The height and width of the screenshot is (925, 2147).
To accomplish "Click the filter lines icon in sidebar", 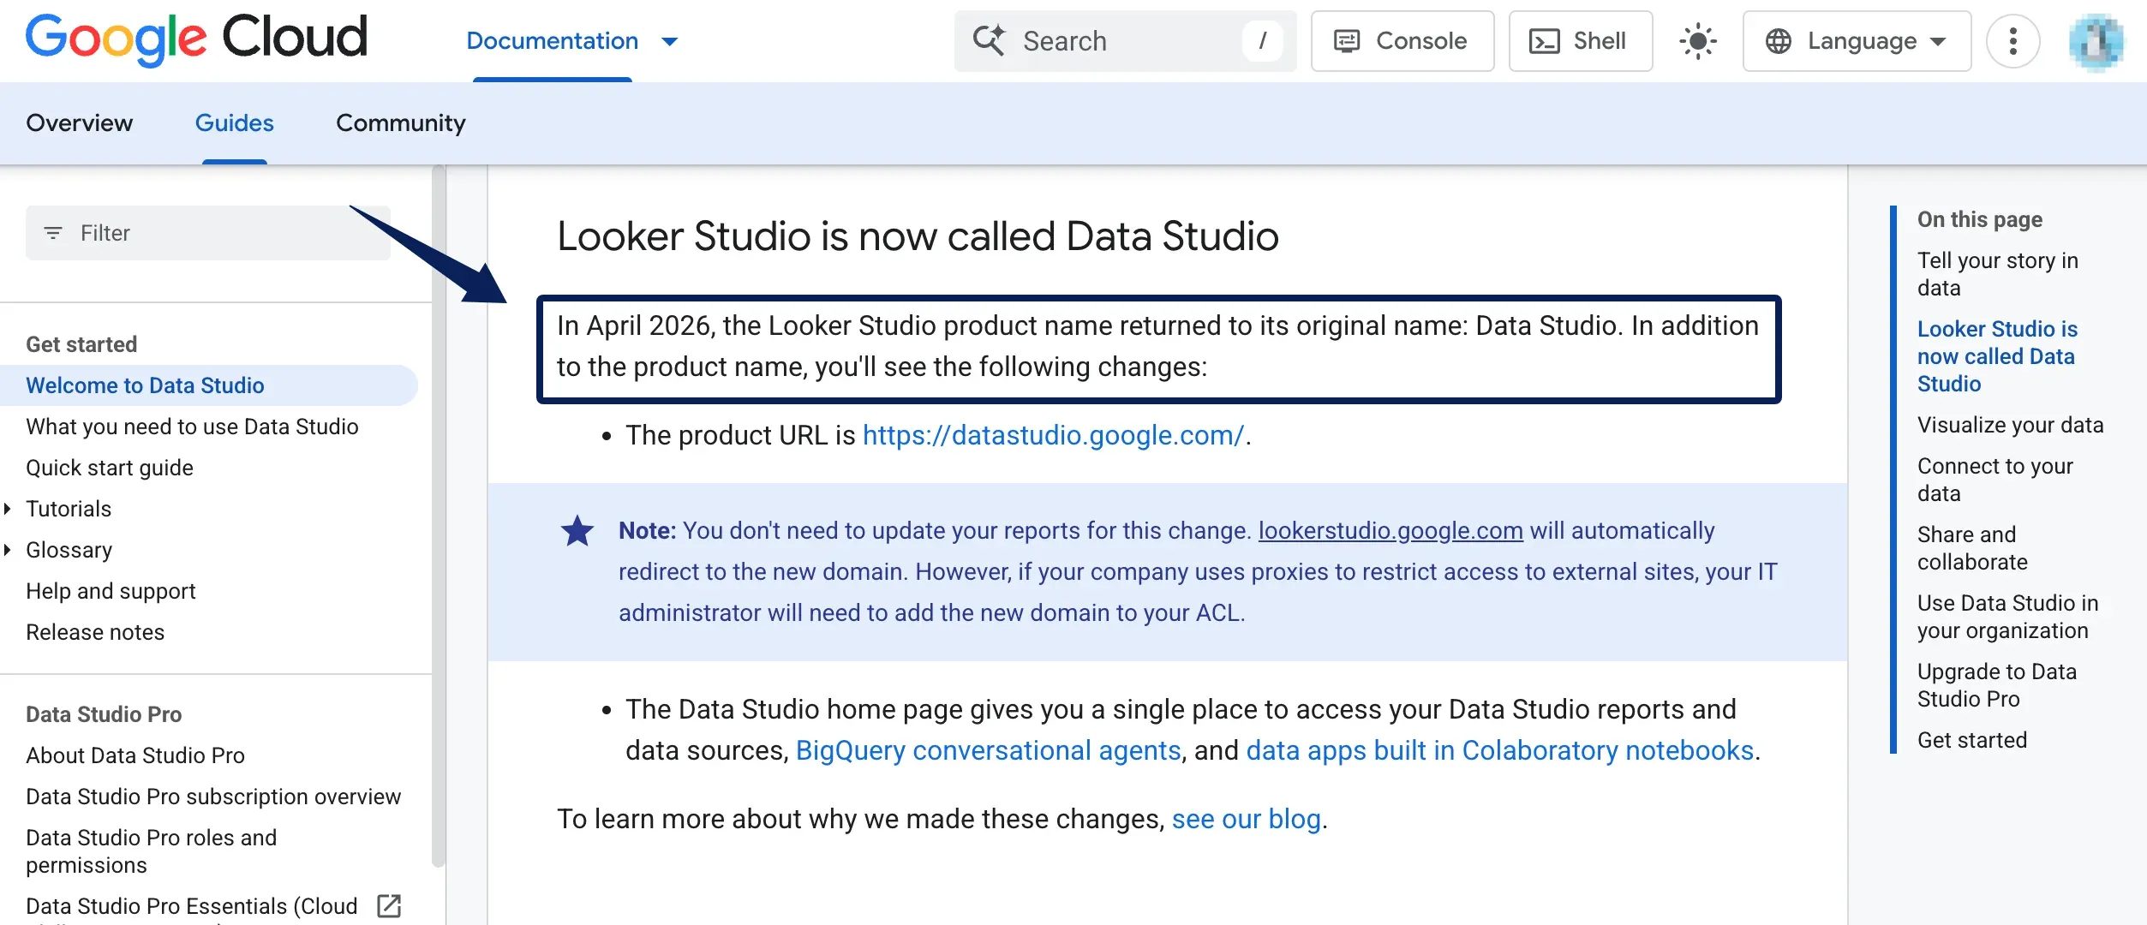I will [x=53, y=233].
